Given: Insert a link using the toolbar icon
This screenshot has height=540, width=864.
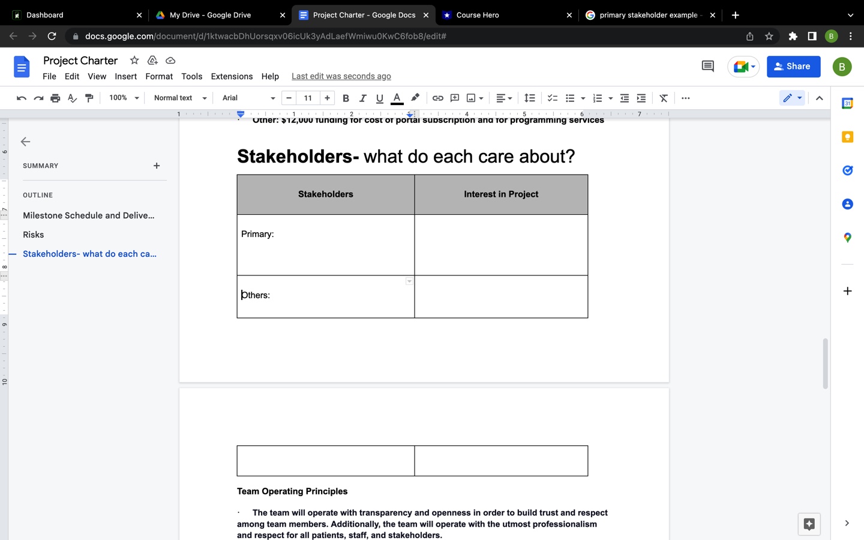Looking at the screenshot, I should pos(437,98).
